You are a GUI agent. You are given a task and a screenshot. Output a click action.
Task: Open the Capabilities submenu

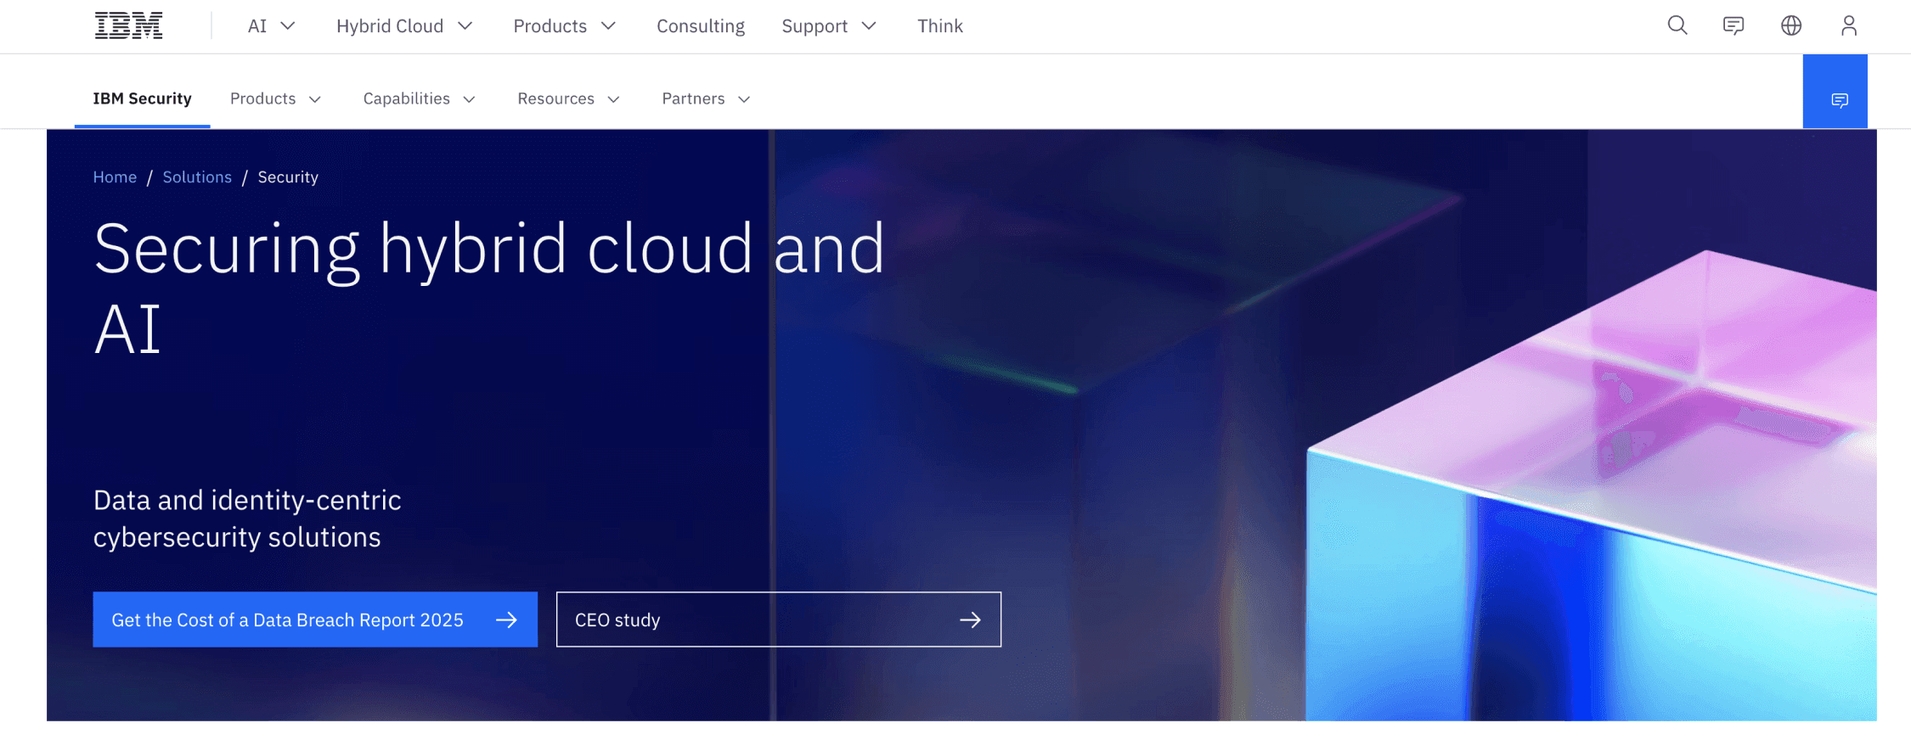coord(419,99)
